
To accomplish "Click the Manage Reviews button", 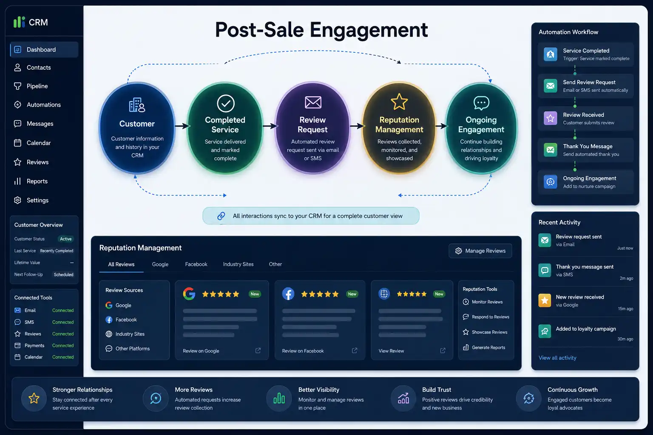I will coord(480,251).
